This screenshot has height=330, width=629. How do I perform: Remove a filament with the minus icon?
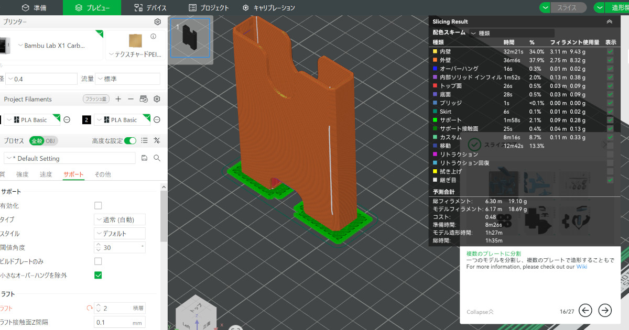pos(131,99)
